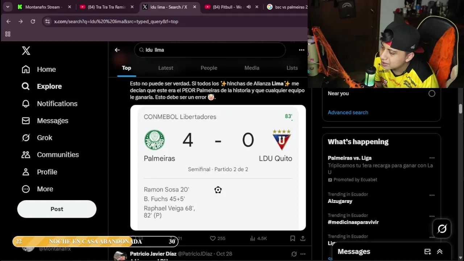
Task: Open search options three dots menu
Action: click(302, 50)
